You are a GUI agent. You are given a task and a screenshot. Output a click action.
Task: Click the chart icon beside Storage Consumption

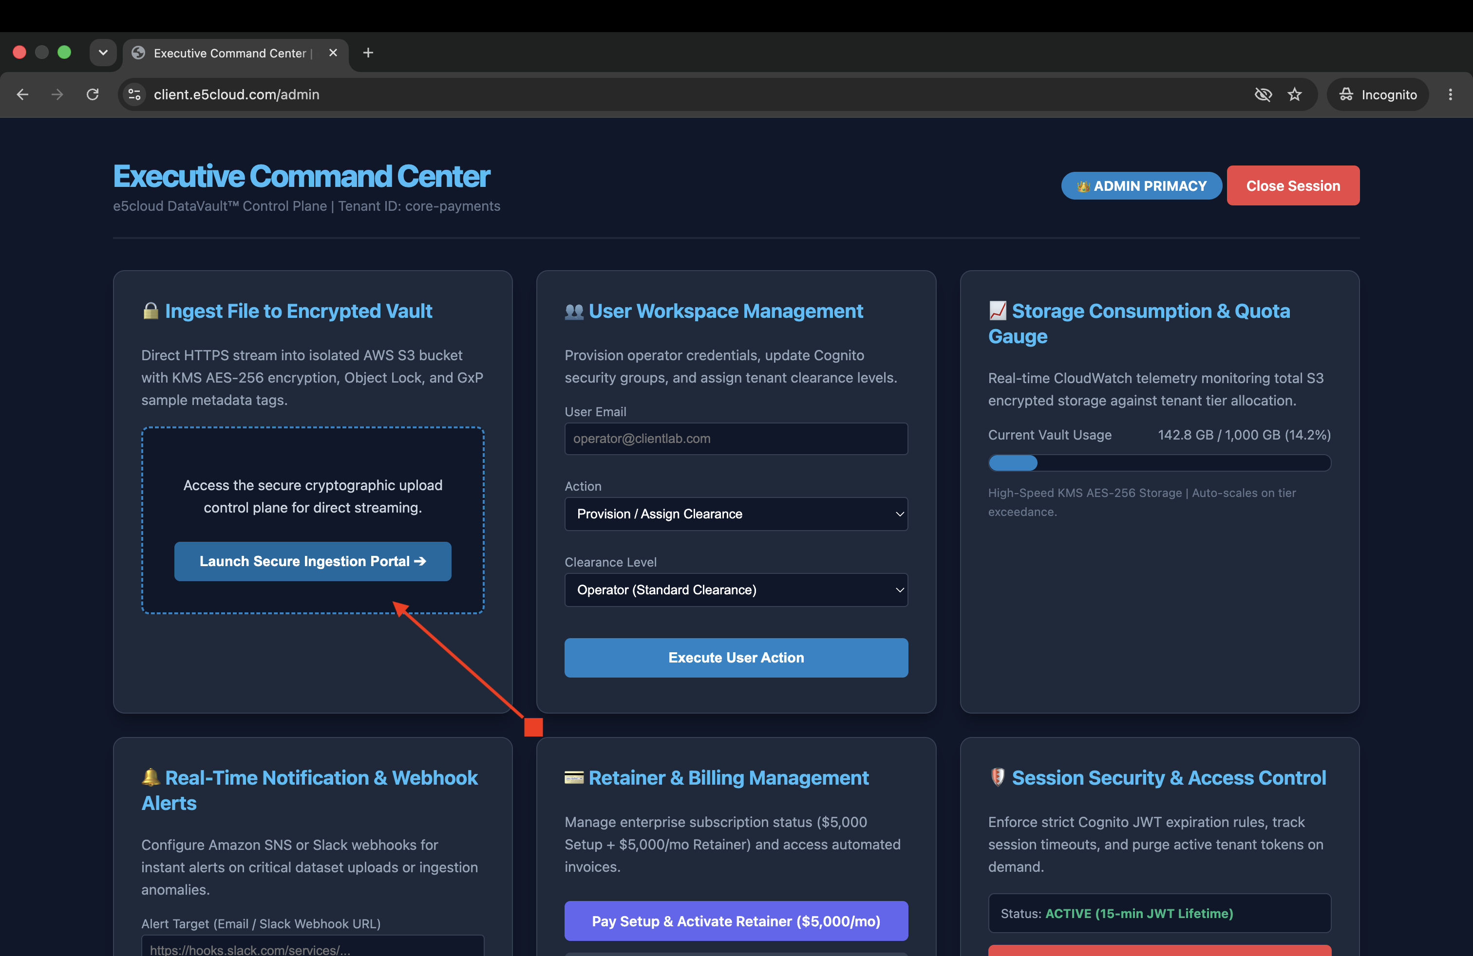pos(997,311)
